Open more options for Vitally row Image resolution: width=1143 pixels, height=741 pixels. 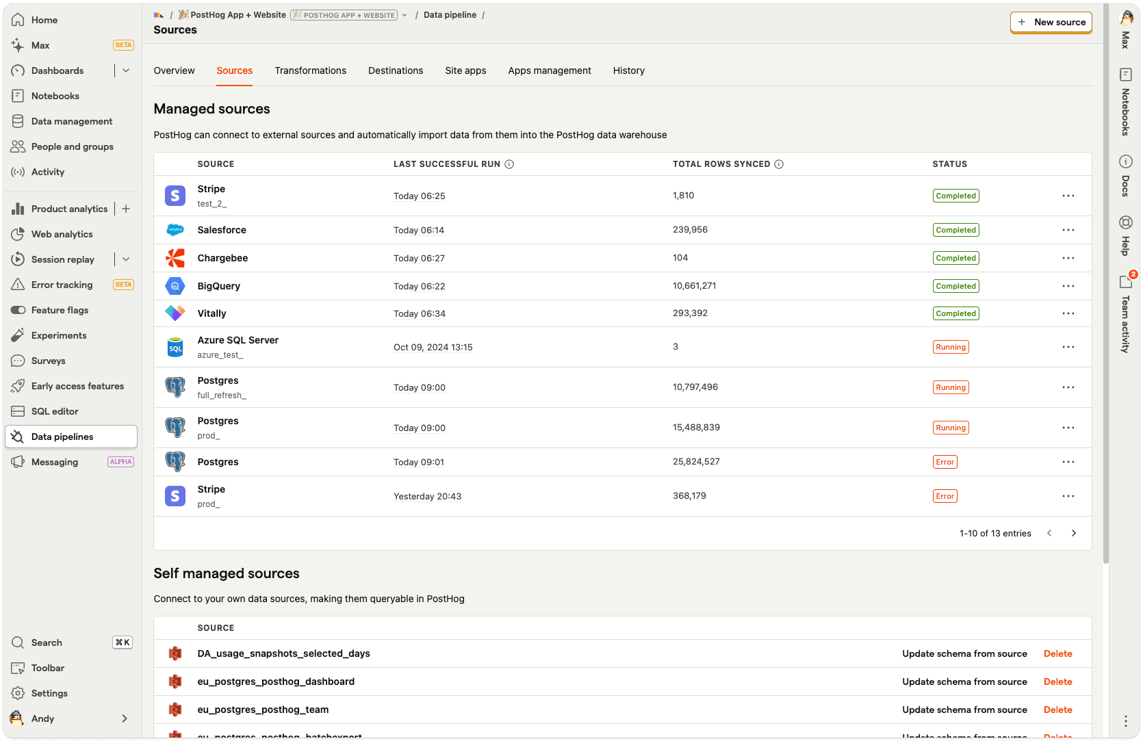(1068, 313)
